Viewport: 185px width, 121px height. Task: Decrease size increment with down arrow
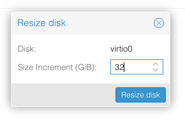pyautogui.click(x=156, y=70)
